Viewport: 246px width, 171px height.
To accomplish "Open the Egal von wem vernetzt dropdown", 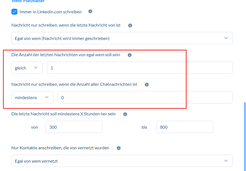I will [122, 161].
